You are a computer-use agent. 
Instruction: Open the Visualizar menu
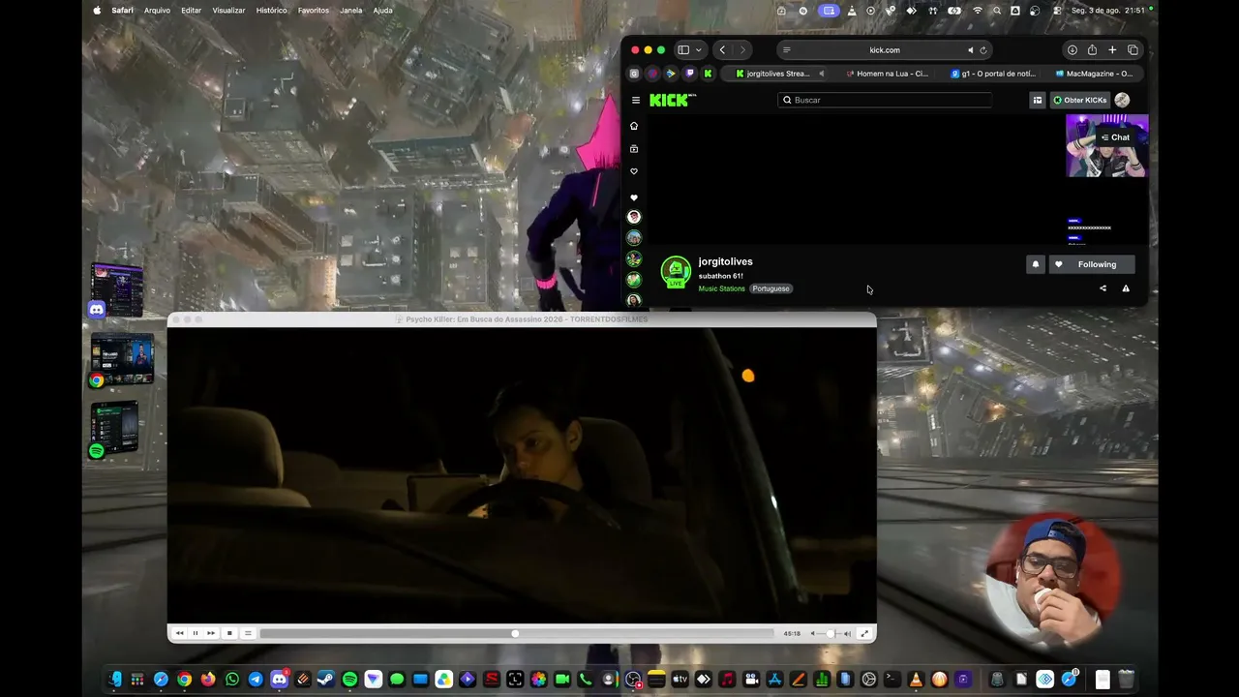(228, 11)
